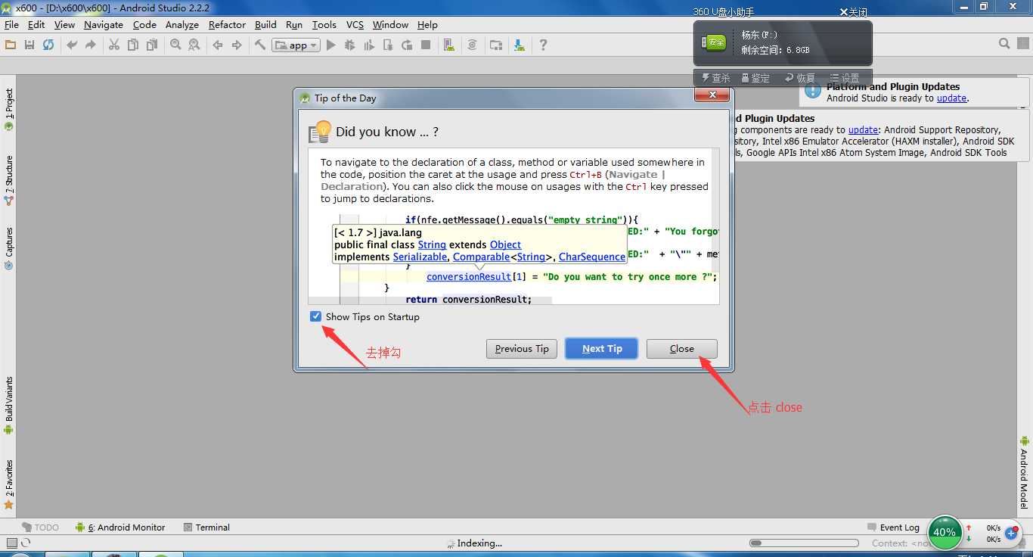Open the Project Structure icon
1033x557 pixels.
[496, 45]
